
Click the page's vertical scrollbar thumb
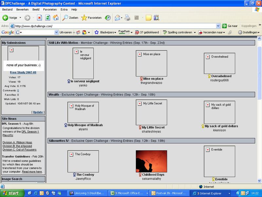pyautogui.click(x=259, y=72)
